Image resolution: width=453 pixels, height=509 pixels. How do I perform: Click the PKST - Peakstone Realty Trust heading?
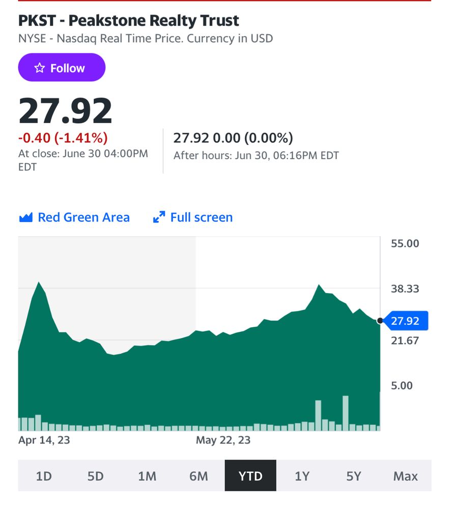(129, 21)
